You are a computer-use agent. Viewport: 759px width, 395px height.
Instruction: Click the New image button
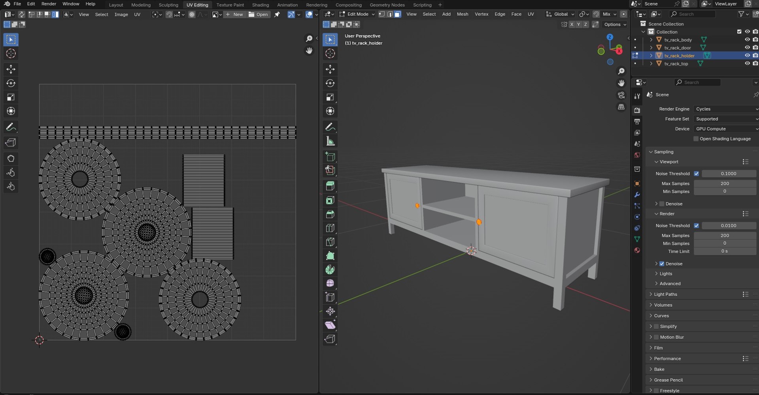coord(234,15)
